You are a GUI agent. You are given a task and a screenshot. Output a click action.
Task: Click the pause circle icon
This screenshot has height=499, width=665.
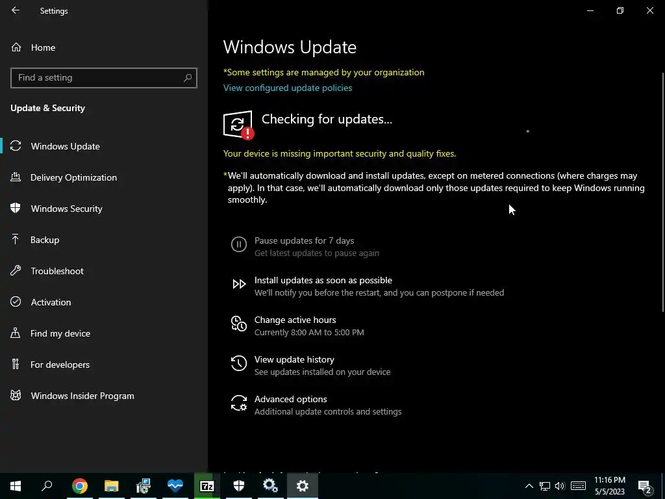239,244
